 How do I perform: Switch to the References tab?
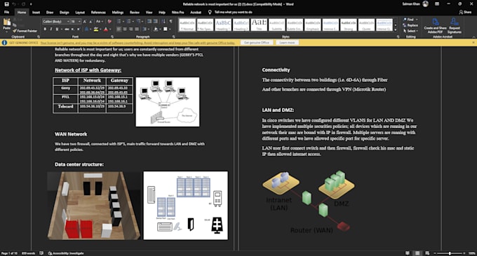point(98,13)
